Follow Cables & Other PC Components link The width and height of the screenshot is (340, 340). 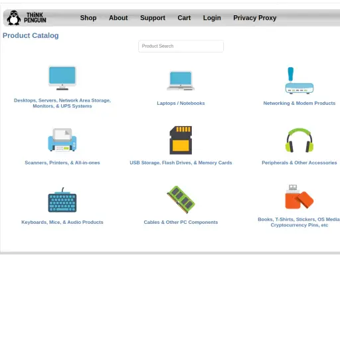tap(181, 222)
